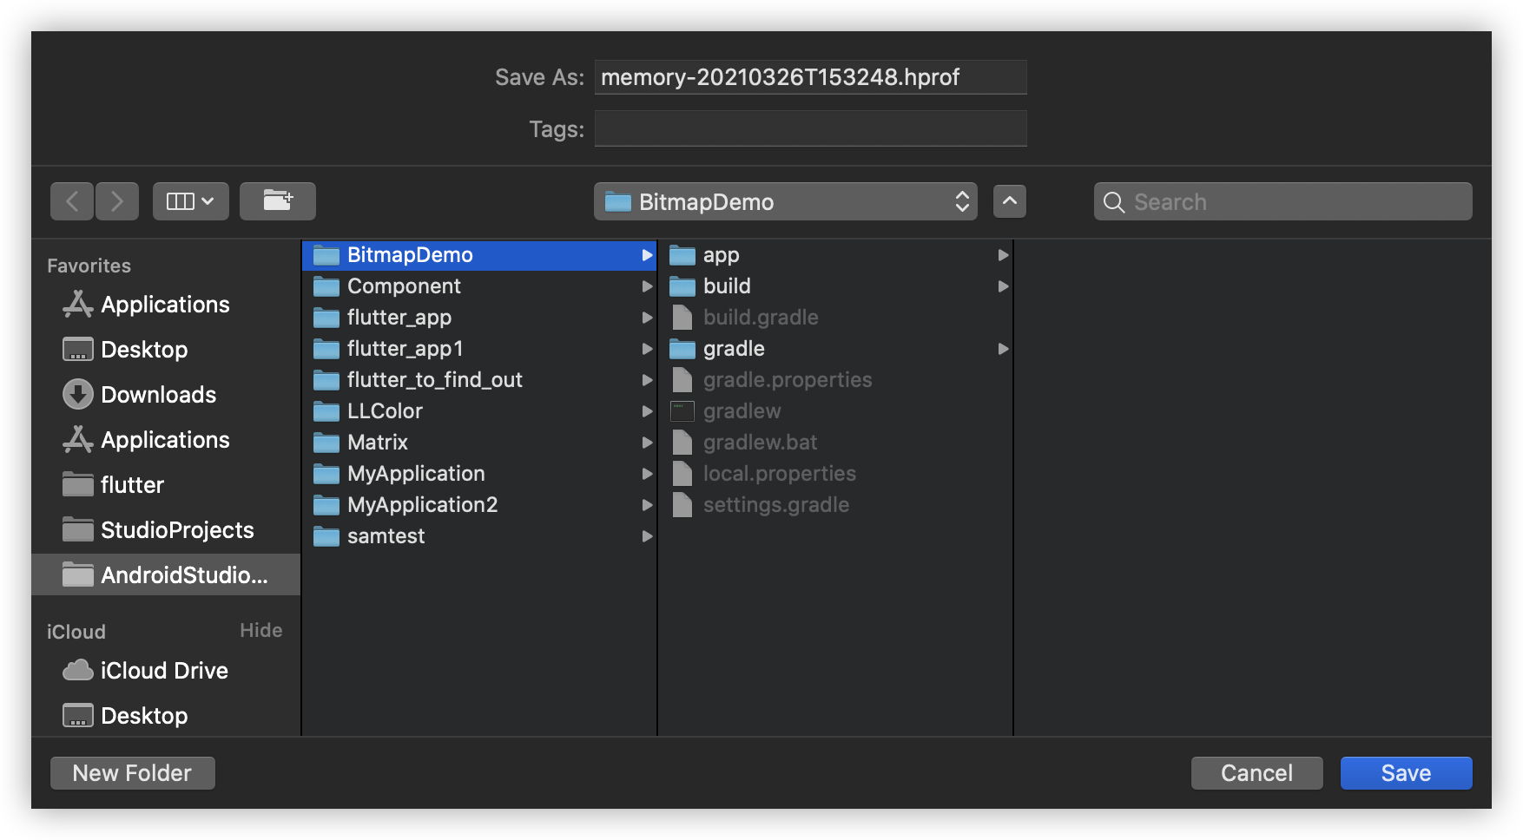Expand the Component folder arrow
This screenshot has height=840, width=1523.
647,286
